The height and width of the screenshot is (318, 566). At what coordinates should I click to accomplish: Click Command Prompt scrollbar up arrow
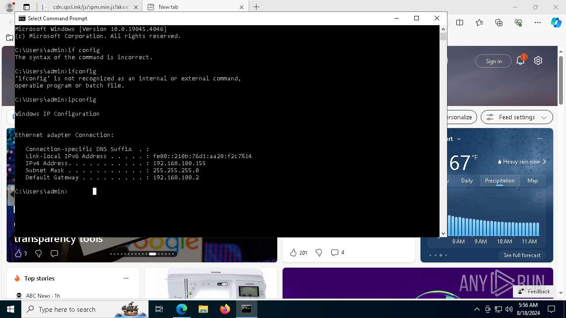tap(443, 29)
